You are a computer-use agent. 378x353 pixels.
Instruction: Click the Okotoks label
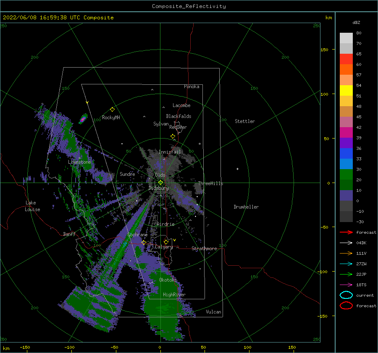(x=168, y=280)
